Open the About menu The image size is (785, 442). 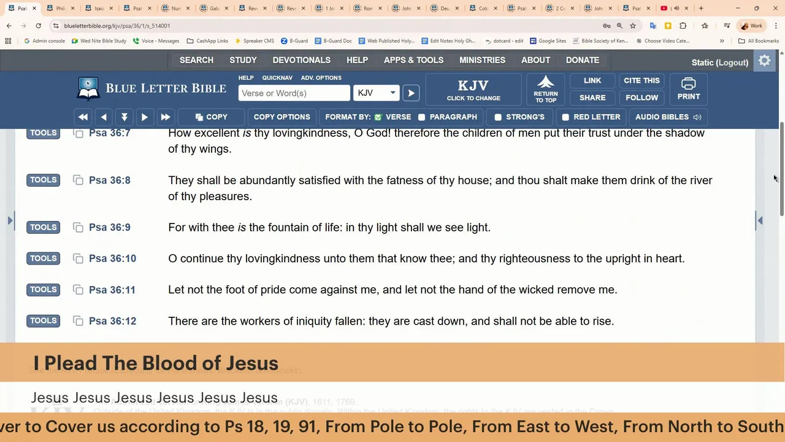pyautogui.click(x=535, y=60)
